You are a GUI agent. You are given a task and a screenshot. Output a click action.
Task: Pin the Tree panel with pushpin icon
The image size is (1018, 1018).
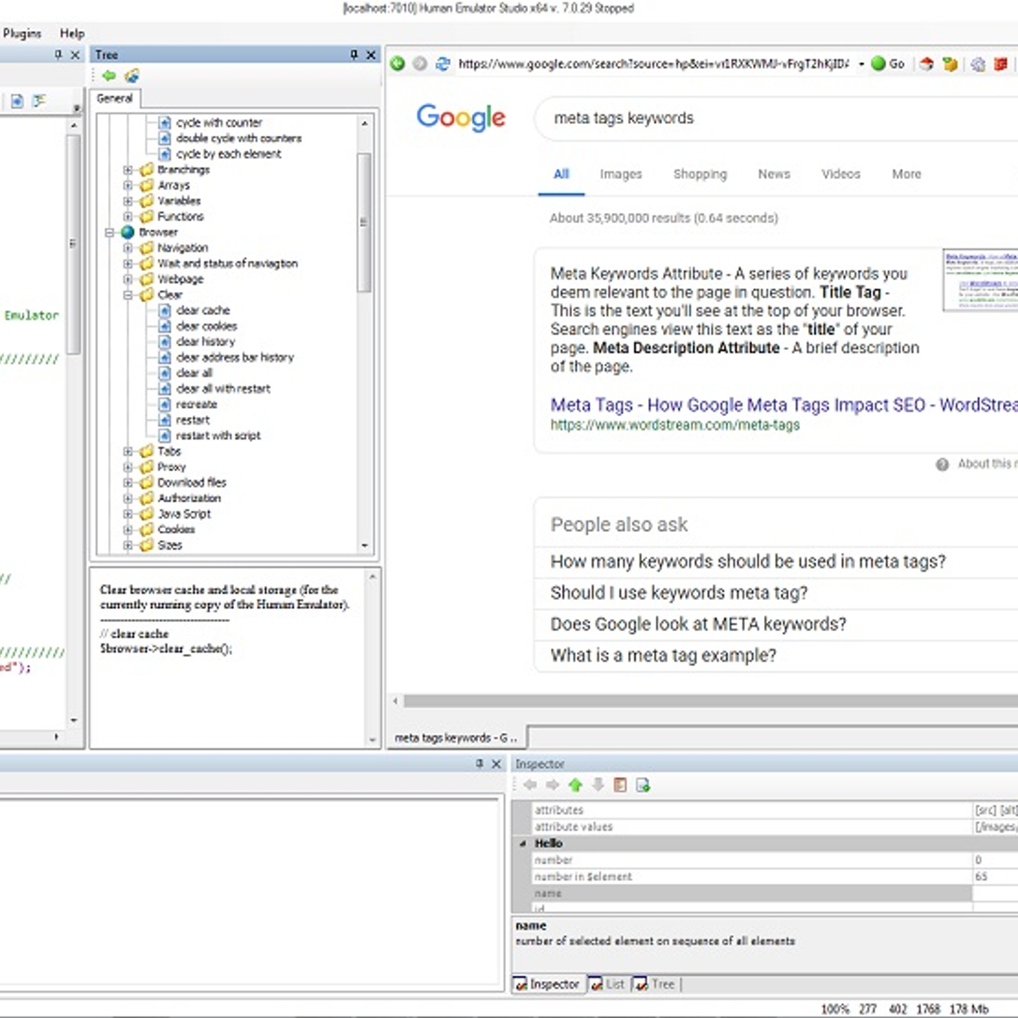(x=354, y=55)
